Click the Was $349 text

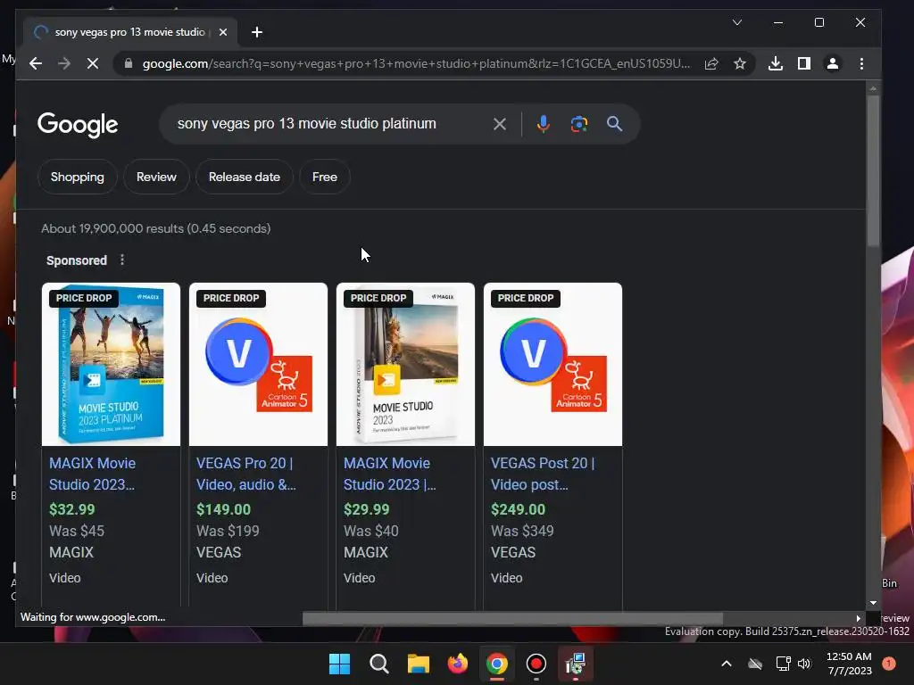[522, 531]
